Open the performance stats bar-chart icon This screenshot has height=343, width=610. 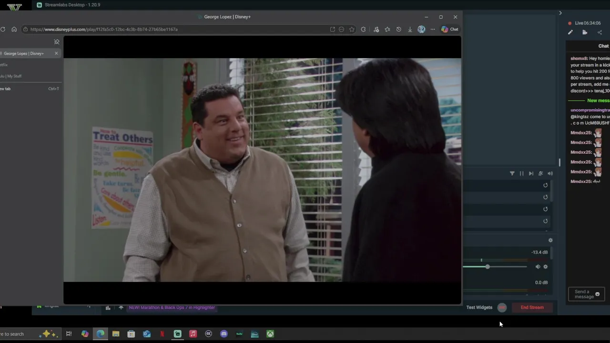[x=108, y=308]
